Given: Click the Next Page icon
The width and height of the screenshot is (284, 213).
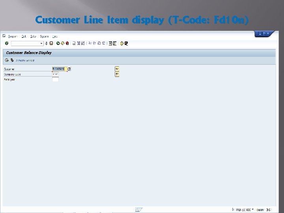Looking at the screenshot, I should (99, 43).
